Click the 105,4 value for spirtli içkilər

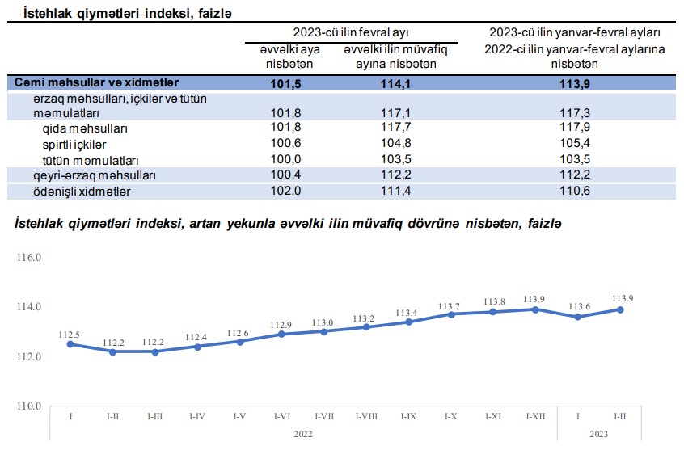tap(574, 144)
